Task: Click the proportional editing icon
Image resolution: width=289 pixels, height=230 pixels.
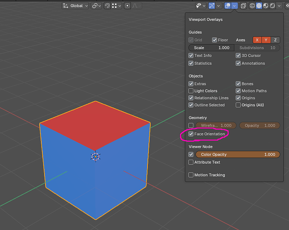Action: tap(127, 6)
